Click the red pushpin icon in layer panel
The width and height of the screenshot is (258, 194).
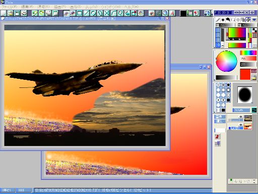coord(218,136)
